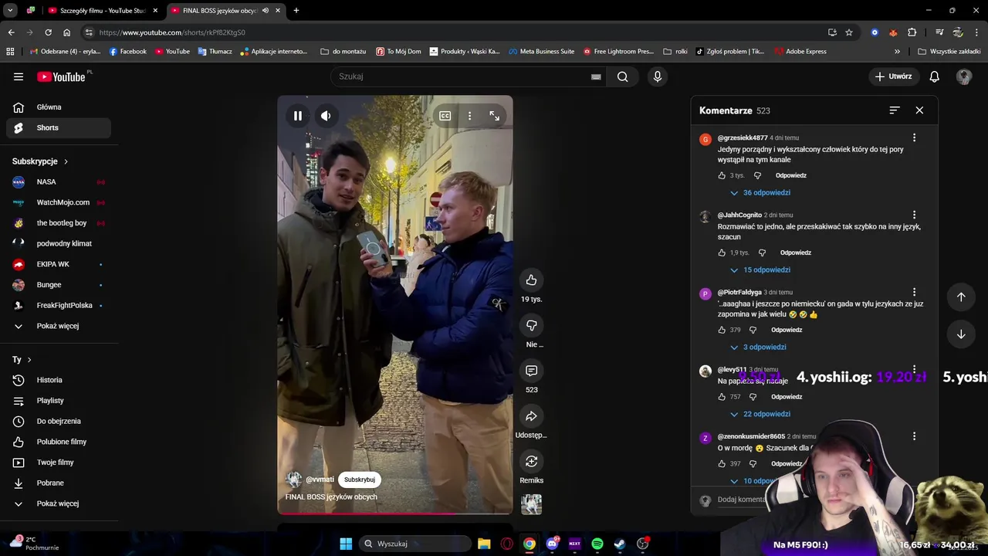
Task: Subscribe to @vvmati channel
Action: click(360, 480)
